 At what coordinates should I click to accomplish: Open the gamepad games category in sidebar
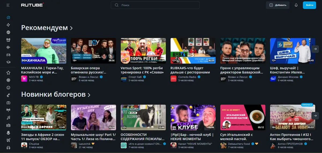pyautogui.click(x=8, y=55)
